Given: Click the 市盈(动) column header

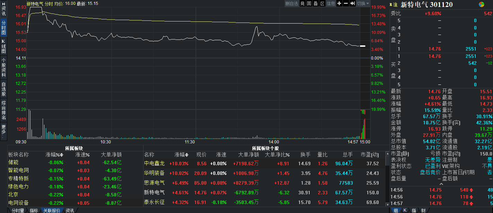Looking at the screenshot, I should 370,154.
